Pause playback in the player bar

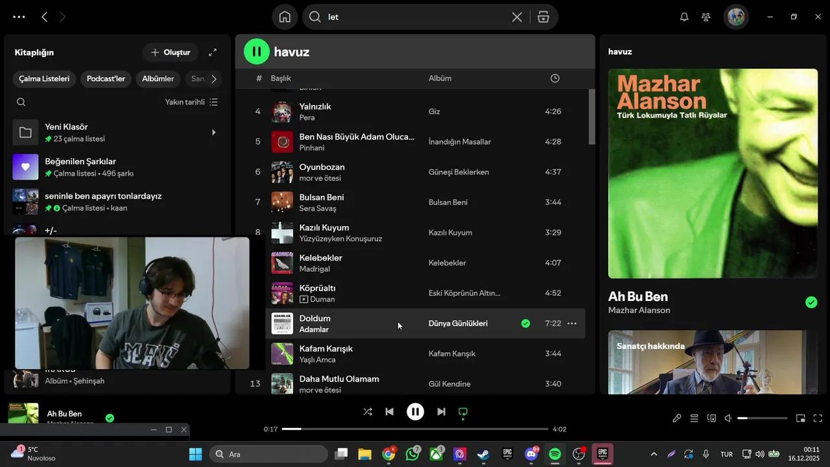click(x=415, y=412)
